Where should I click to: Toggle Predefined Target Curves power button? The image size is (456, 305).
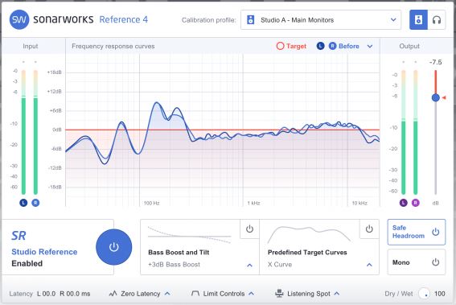point(369,229)
